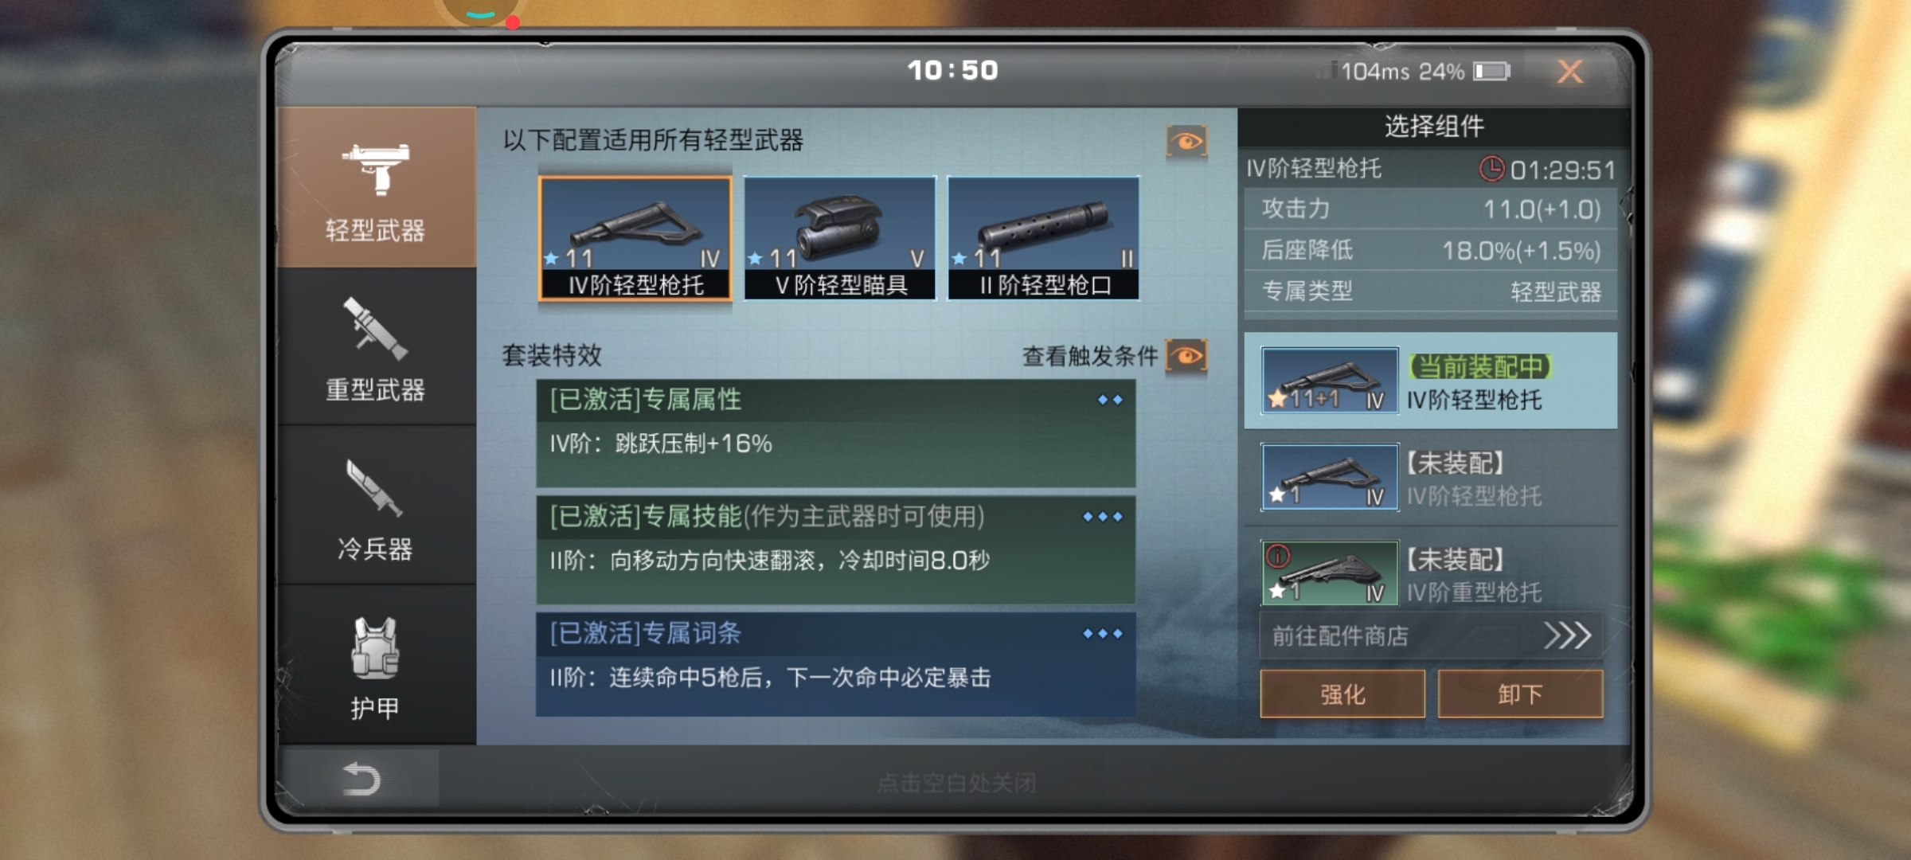Click the 强化 upgrade button
Image resolution: width=1911 pixels, height=860 pixels.
(1342, 694)
